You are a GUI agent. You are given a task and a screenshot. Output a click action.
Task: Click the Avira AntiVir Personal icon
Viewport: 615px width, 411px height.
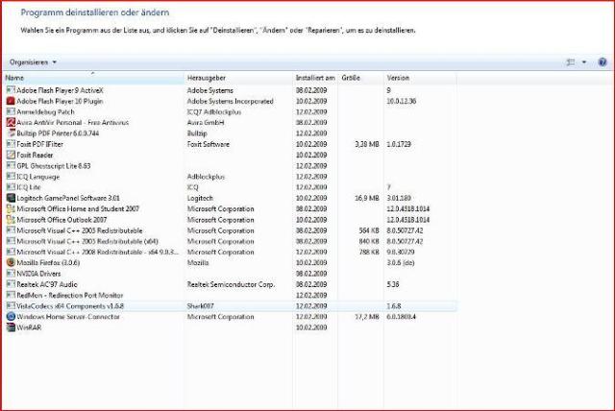11,123
